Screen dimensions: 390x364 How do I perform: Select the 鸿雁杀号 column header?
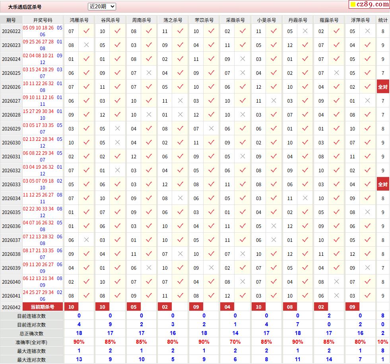click(79, 20)
